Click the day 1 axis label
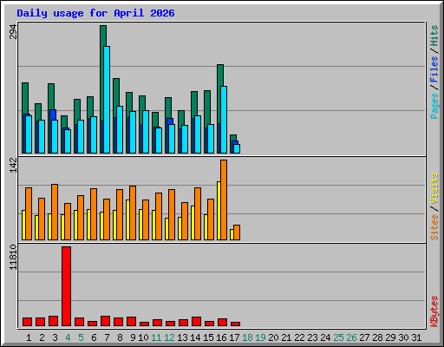The height and width of the screenshot is (347, 444). (x=29, y=337)
